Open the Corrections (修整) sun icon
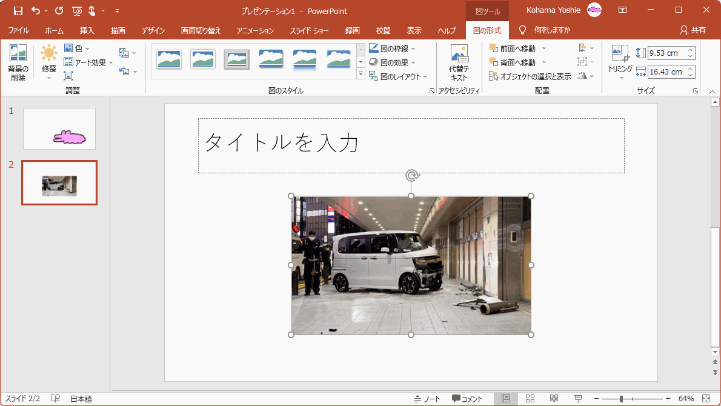The image size is (721, 406). [49, 54]
